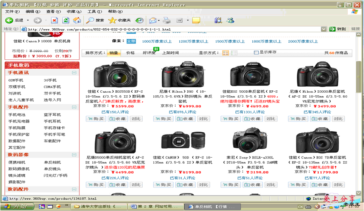Click the research books toolbar icon
The image size is (364, 211).
[x=218, y=20]
